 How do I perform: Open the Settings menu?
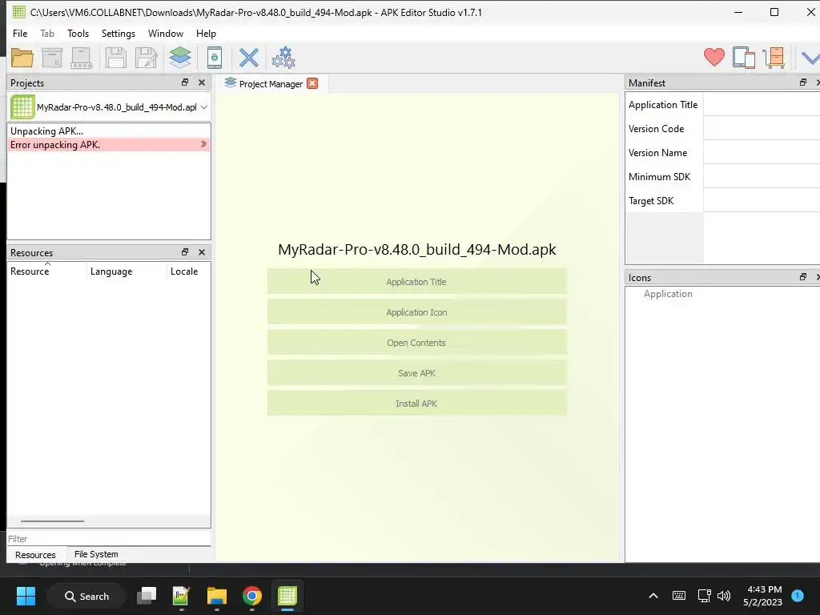pos(119,34)
